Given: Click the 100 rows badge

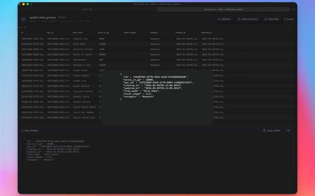Looking at the screenshot, I should click(62, 17).
